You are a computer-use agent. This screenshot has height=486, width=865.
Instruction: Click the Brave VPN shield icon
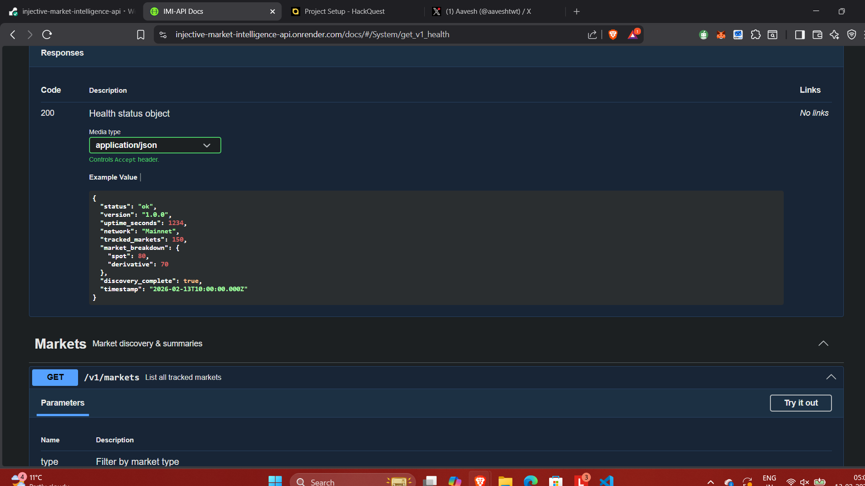[851, 34]
